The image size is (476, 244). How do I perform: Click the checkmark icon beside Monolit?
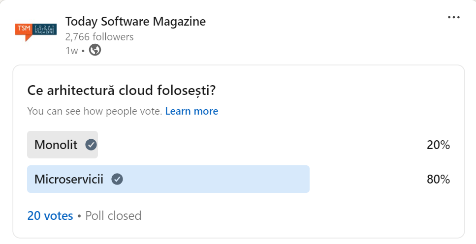(91, 145)
